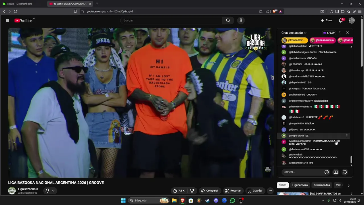Open YouTube notifications bell
The width and height of the screenshot is (364, 205).
pyautogui.click(x=341, y=20)
